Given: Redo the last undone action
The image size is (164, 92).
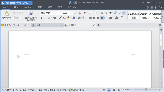Looking at the screenshot, I should (x=25, y=25).
